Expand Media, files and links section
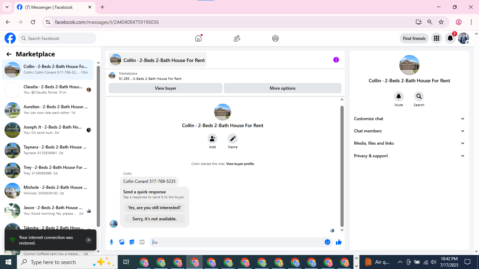The image size is (479, 269). [x=409, y=143]
